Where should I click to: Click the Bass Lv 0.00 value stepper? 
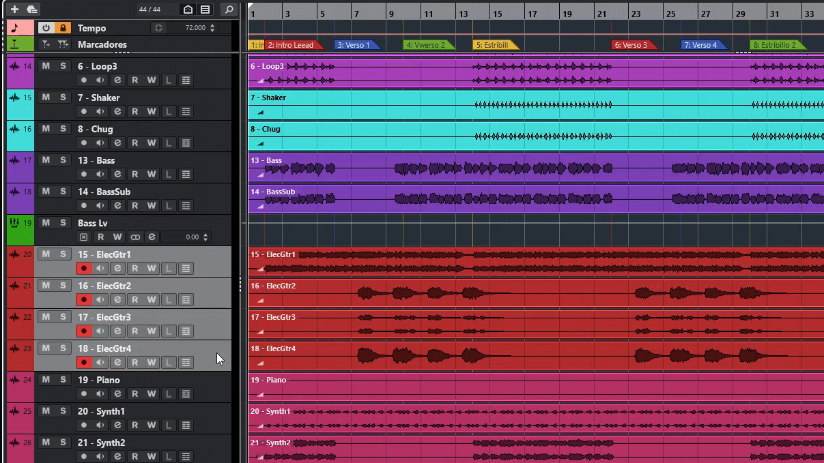(x=206, y=237)
